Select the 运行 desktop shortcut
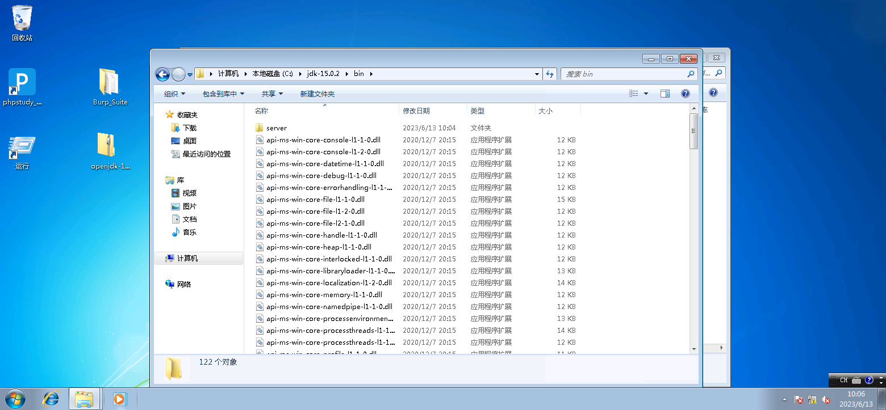Image resolution: width=886 pixels, height=410 pixels. pos(22,152)
